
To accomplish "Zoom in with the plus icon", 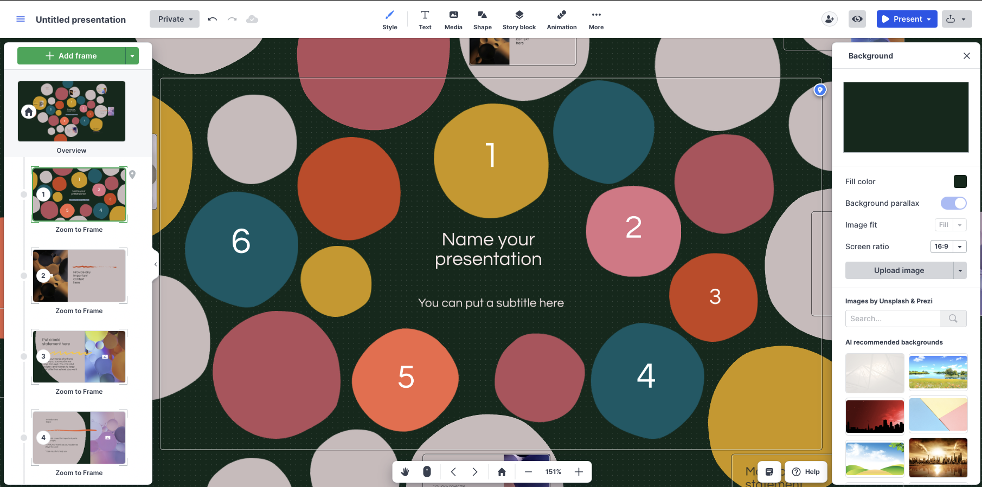I will tap(579, 472).
